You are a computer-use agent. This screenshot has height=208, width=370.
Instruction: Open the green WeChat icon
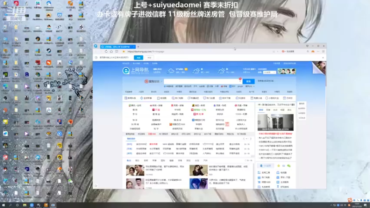point(289,166)
